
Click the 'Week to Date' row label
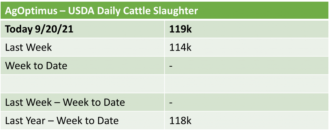tap(36, 66)
